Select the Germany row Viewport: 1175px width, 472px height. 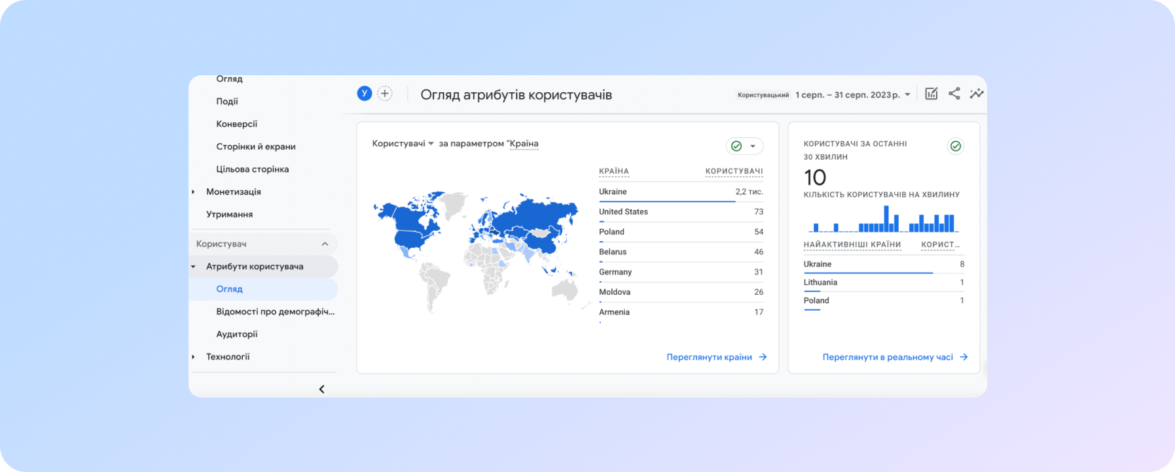click(x=681, y=272)
